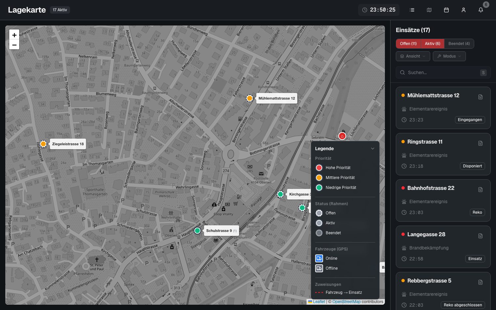Viewport: 496px width, 310px height.
Task: Open notifications bell icon
Action: click(x=481, y=10)
